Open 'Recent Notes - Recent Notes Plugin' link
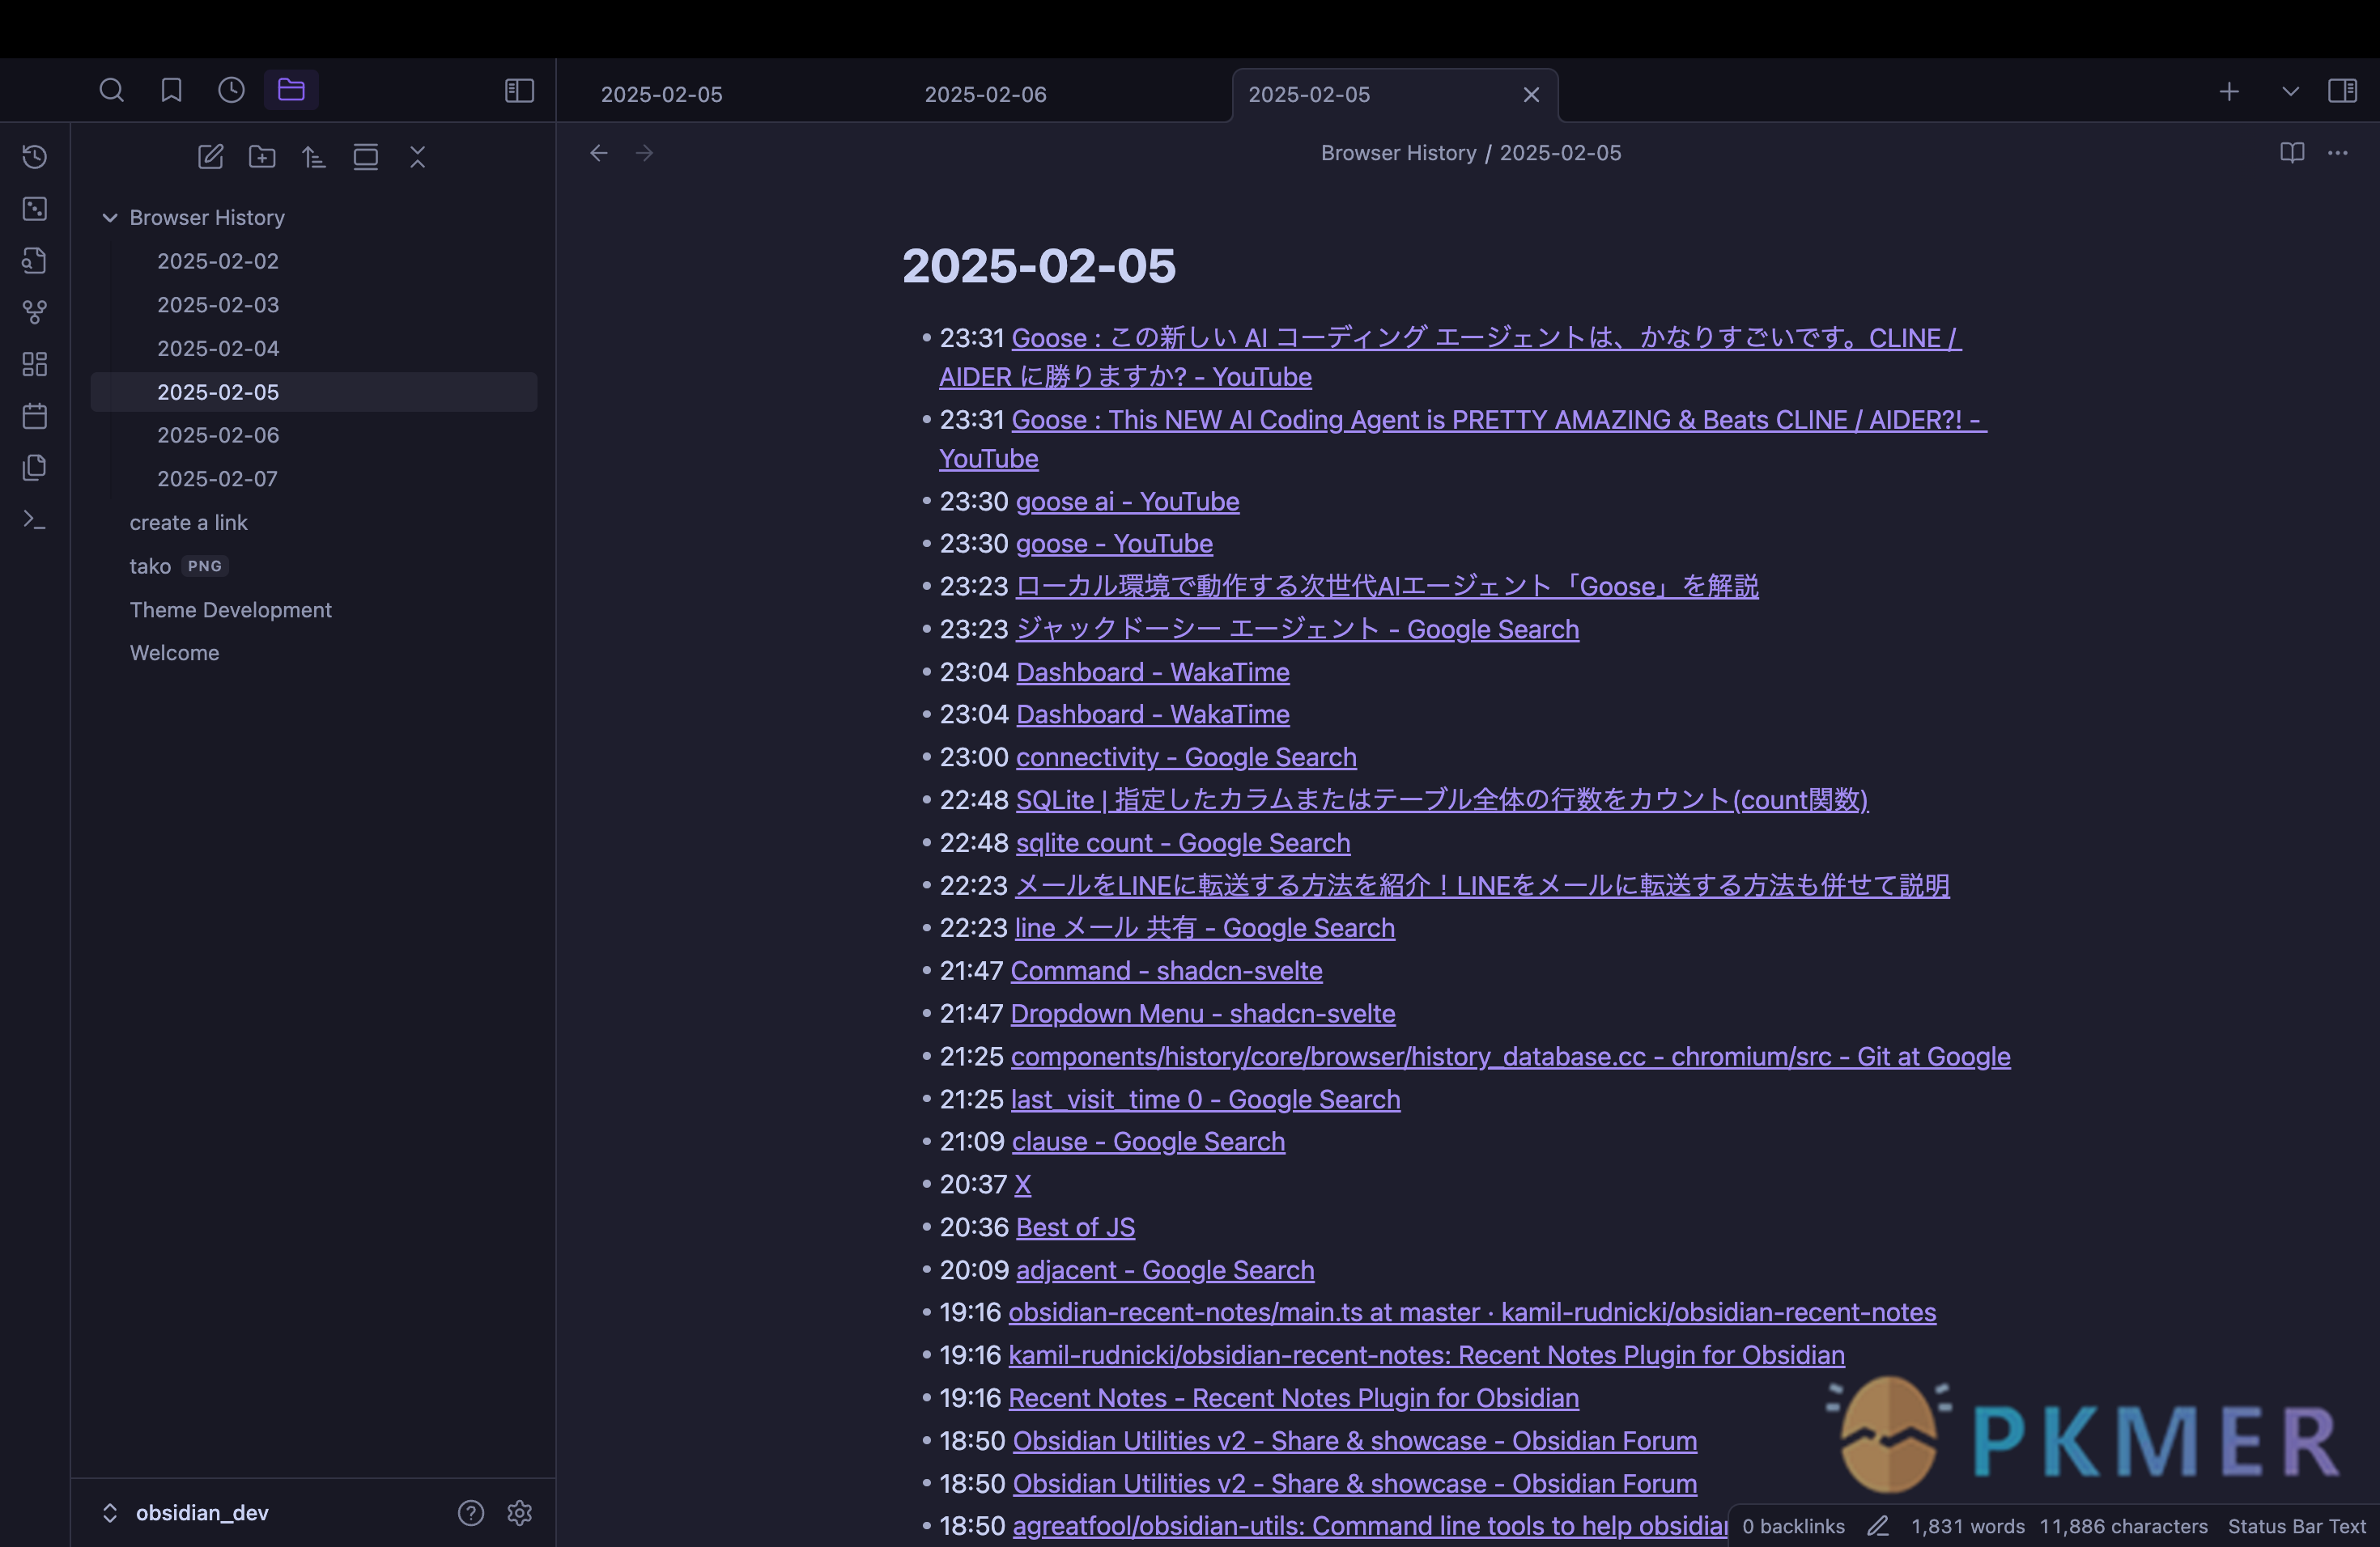Viewport: 2380px width, 1547px height. click(x=1293, y=1399)
